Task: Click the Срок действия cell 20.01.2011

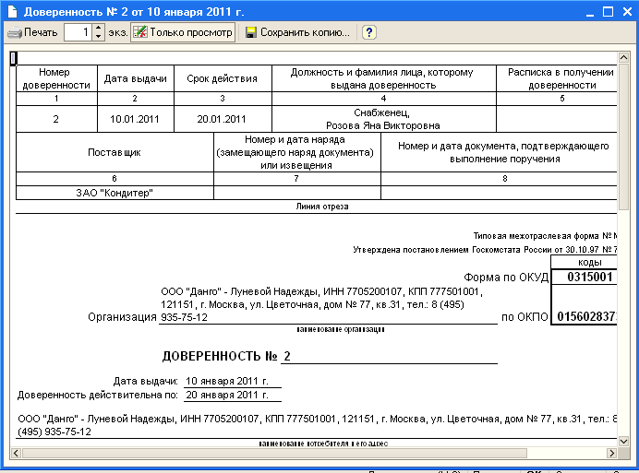Action: coord(222,119)
